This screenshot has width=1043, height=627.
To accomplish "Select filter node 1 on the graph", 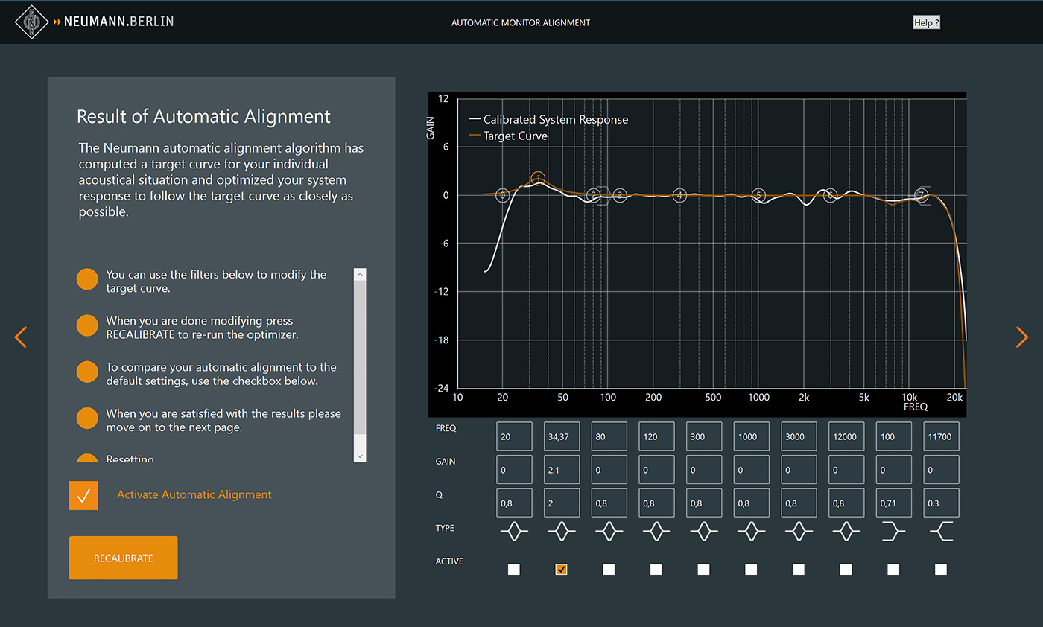I will 539,179.
